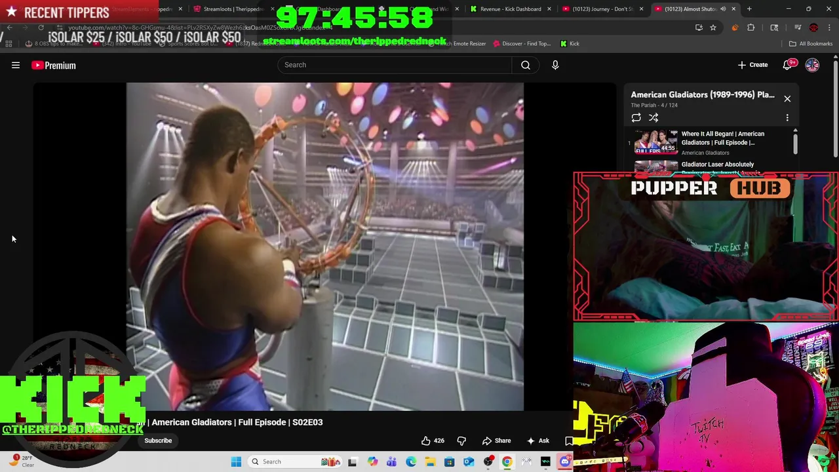The image size is (839, 472).
Task: Dislike the American Gladiators video
Action: [x=461, y=441]
